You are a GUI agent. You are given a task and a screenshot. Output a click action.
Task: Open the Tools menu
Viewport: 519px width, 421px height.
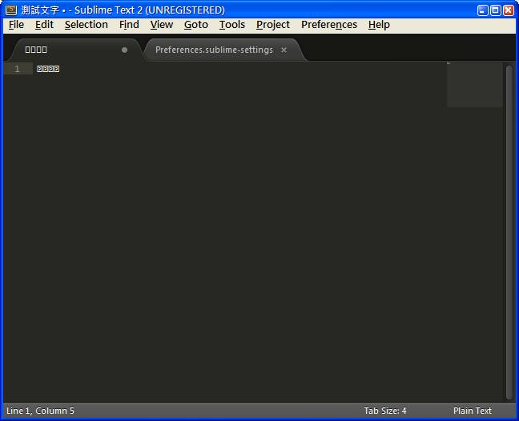232,25
